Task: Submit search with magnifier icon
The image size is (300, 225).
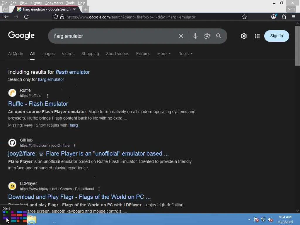Action: click(219, 36)
